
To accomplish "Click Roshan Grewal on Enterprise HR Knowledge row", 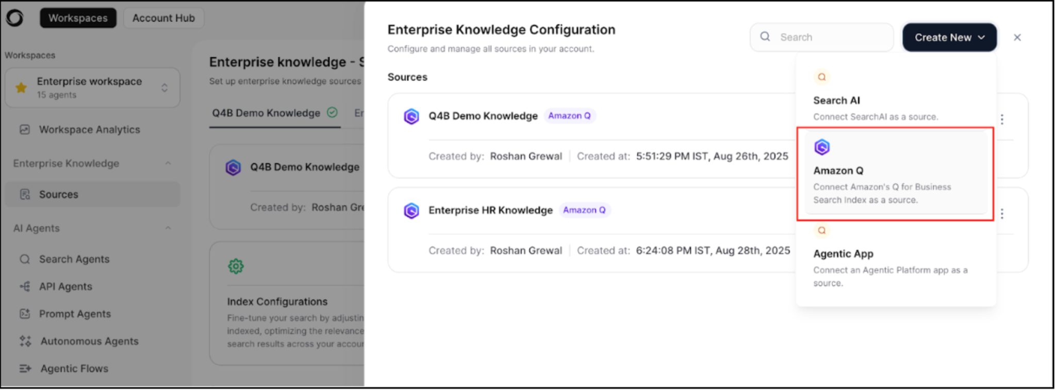I will tap(526, 250).
